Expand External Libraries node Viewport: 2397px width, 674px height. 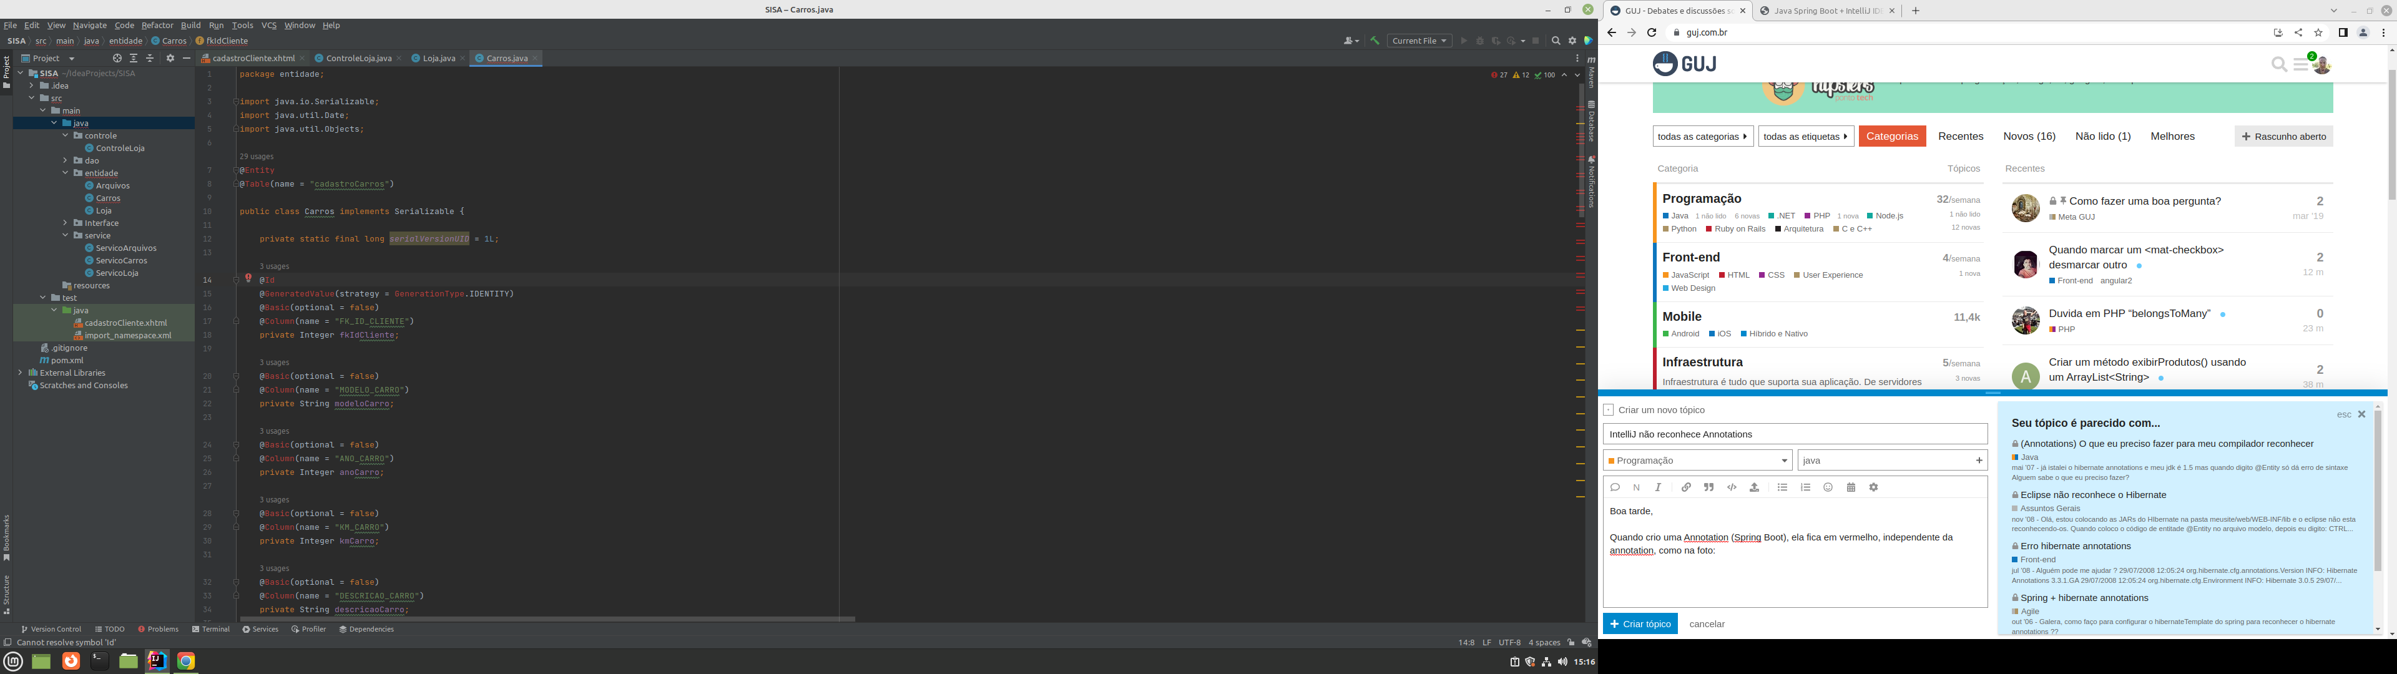point(21,373)
